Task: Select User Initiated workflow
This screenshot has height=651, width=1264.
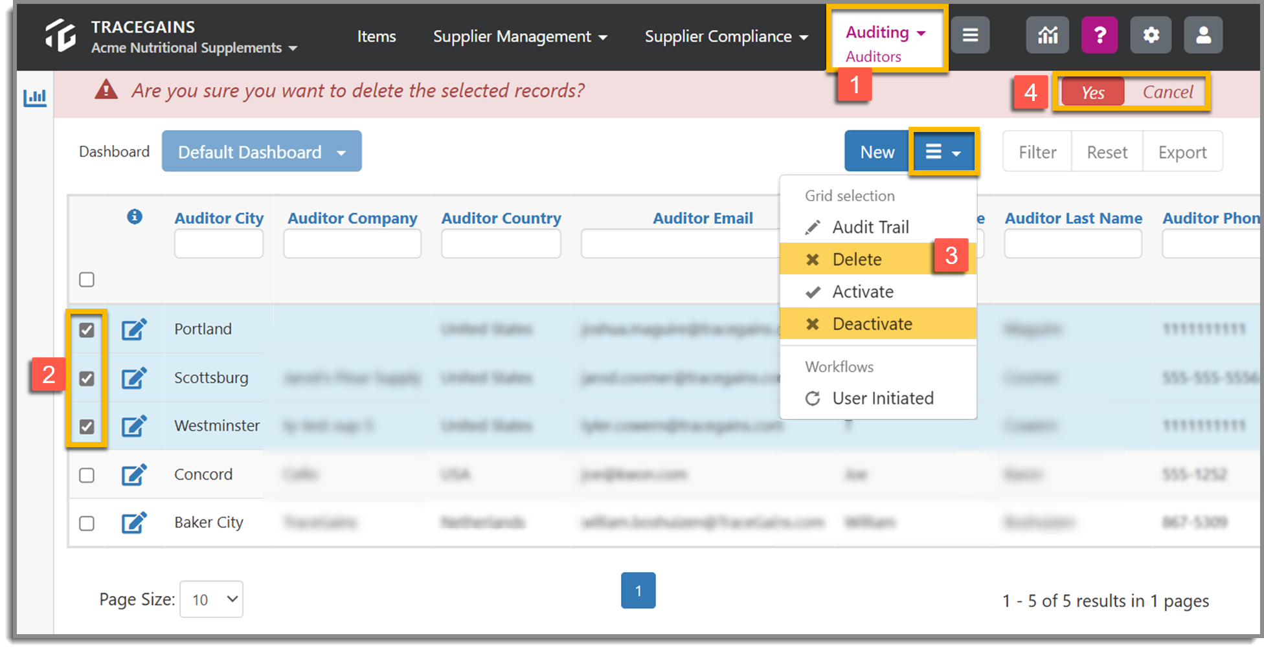Action: point(878,398)
